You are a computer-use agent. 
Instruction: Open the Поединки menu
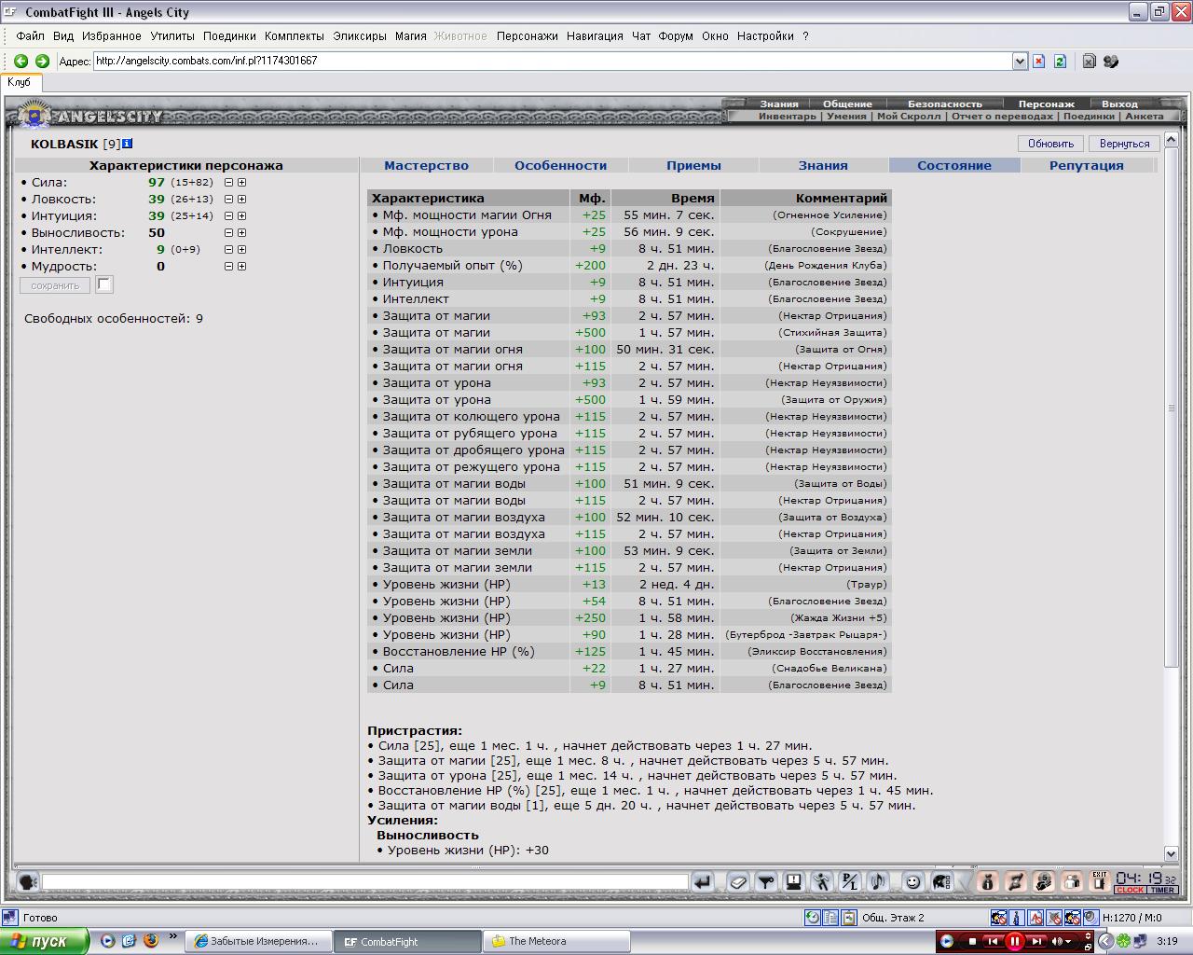click(229, 36)
